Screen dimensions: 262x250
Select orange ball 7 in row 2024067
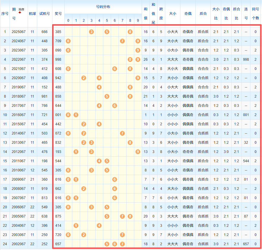tap(122, 41)
